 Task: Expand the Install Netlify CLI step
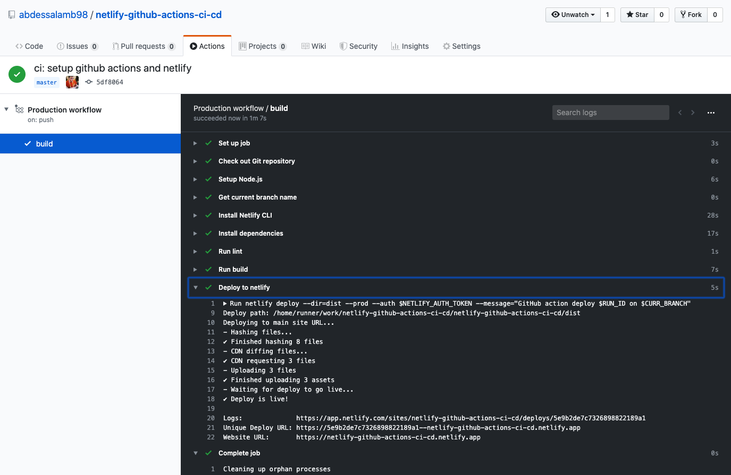coord(195,215)
